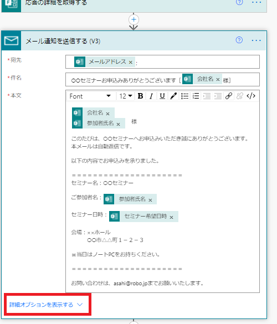Remove セミナー希望日時 token from body
Viewport: 277px width, 324px height.
tap(171, 217)
